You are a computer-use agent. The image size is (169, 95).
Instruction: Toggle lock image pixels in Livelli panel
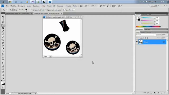(143, 38)
